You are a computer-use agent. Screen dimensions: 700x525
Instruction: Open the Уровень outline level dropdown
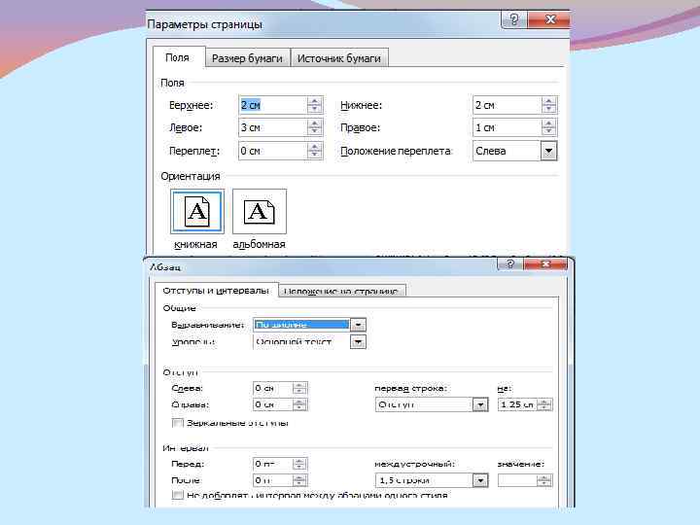tap(358, 342)
